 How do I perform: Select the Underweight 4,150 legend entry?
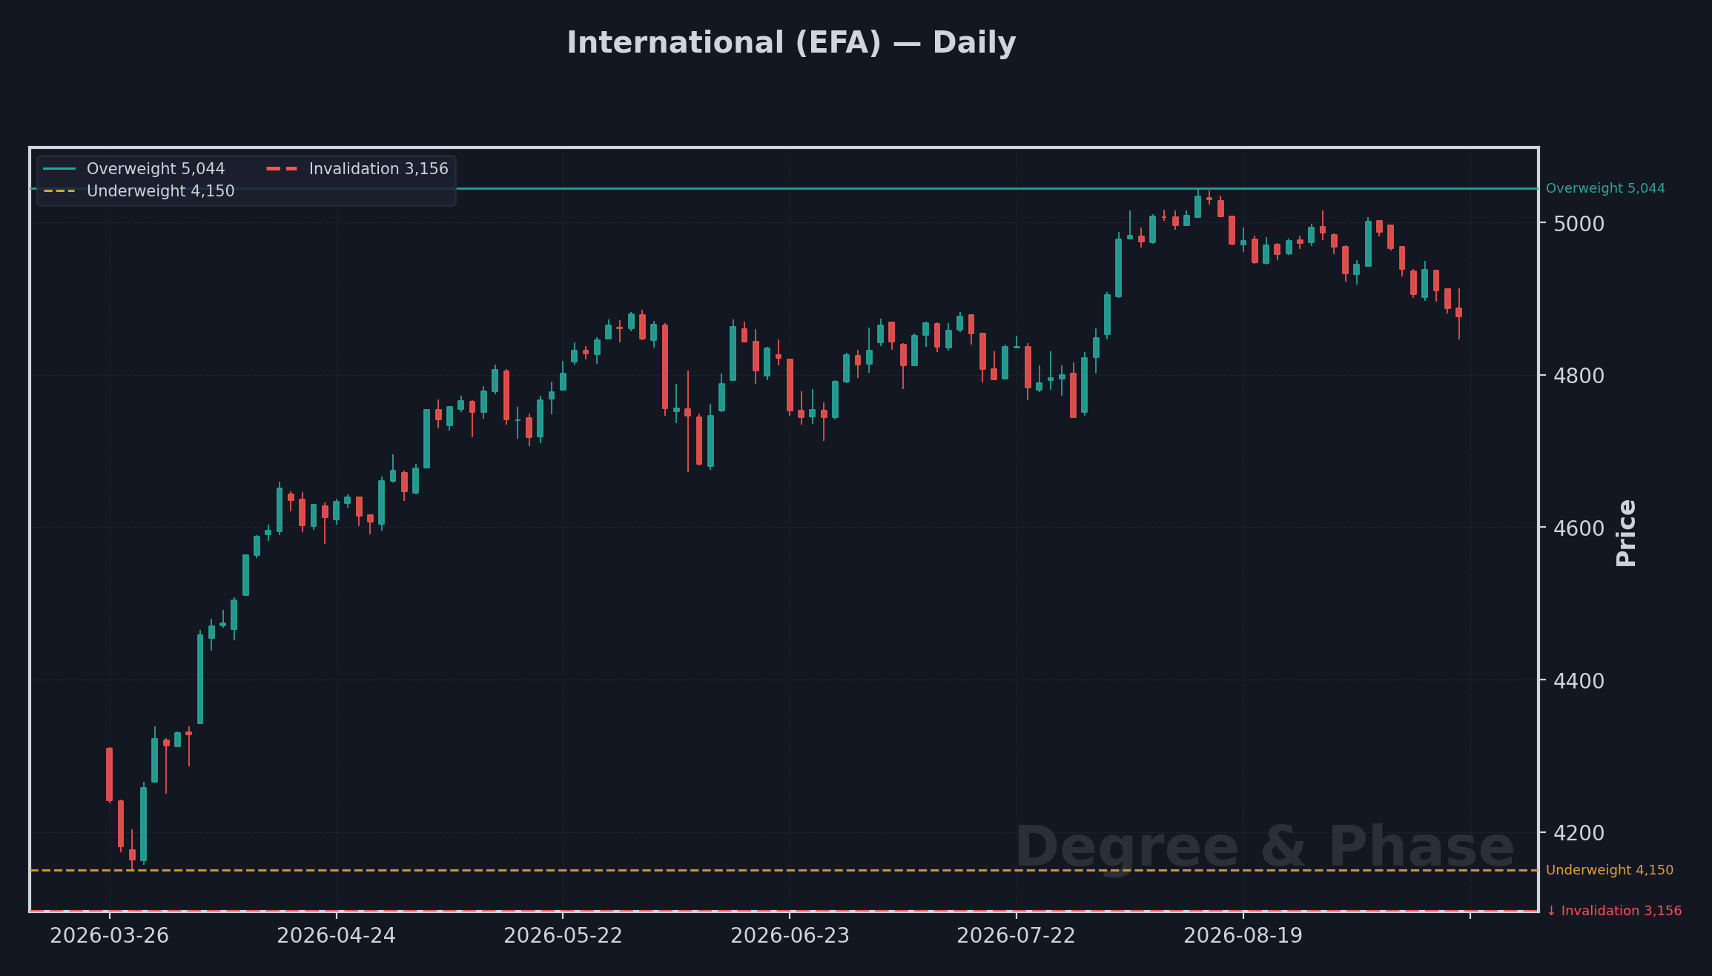[139, 191]
